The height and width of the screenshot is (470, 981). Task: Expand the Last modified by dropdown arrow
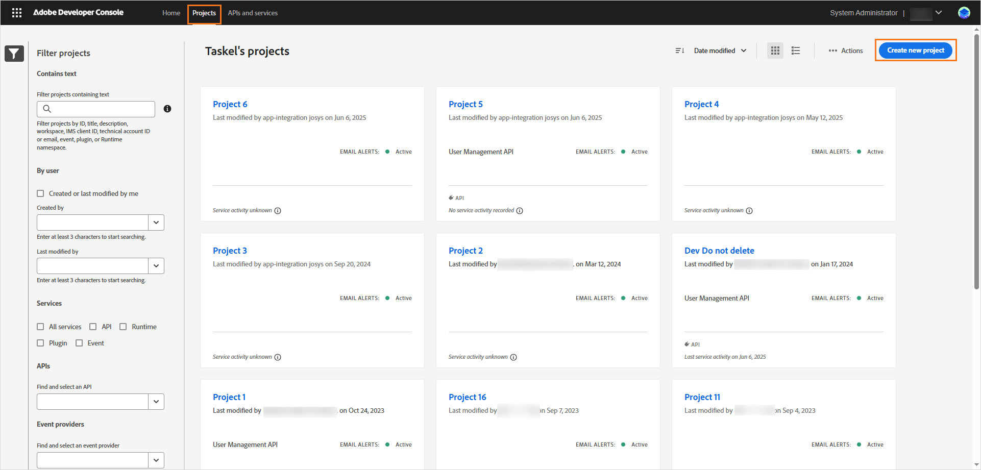click(x=156, y=266)
